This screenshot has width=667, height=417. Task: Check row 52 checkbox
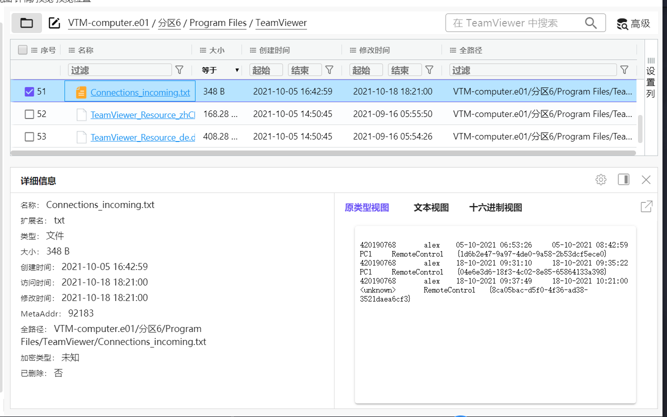pyautogui.click(x=29, y=114)
